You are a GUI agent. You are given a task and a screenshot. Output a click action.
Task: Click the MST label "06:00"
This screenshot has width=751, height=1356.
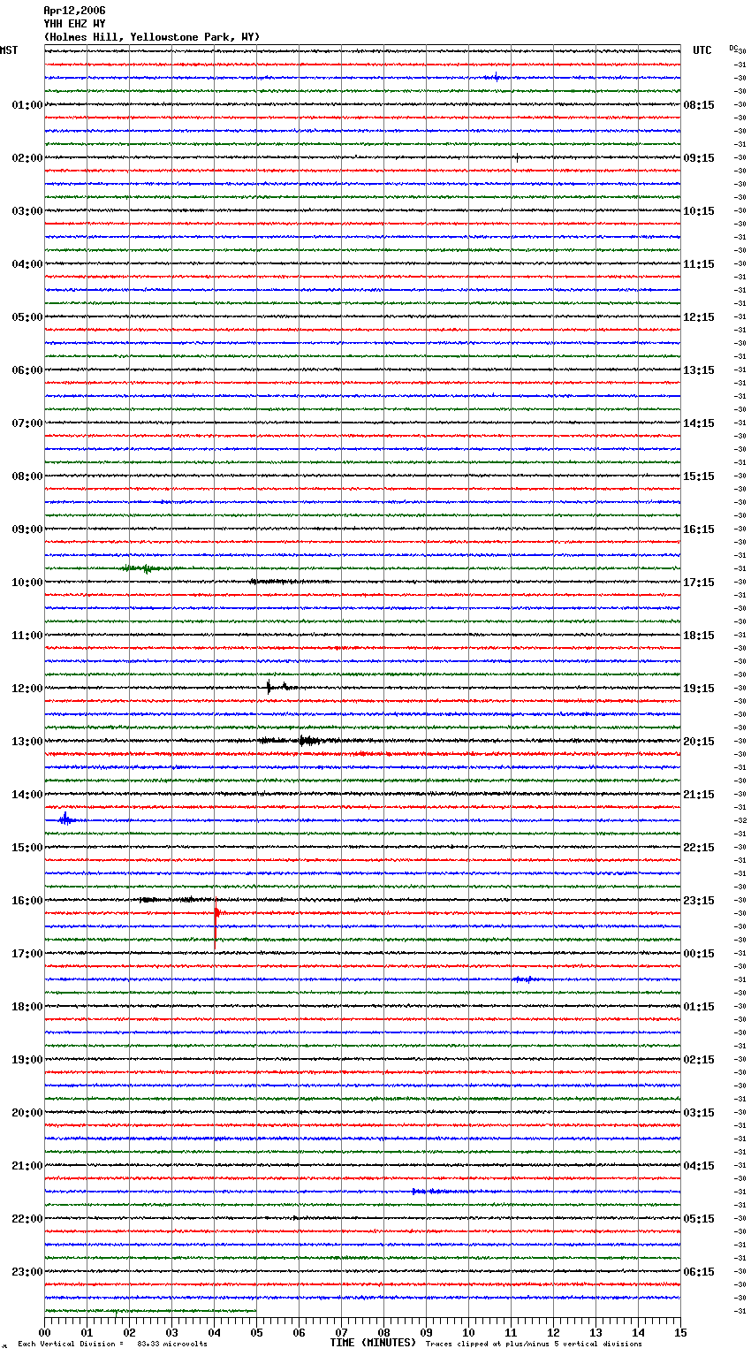[x=27, y=370]
